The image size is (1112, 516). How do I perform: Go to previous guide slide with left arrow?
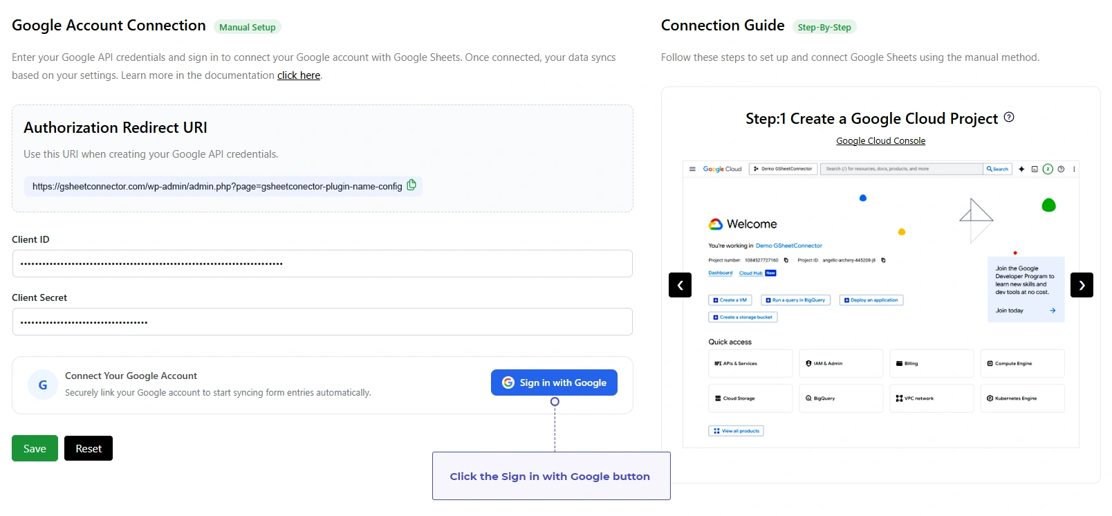coord(680,285)
